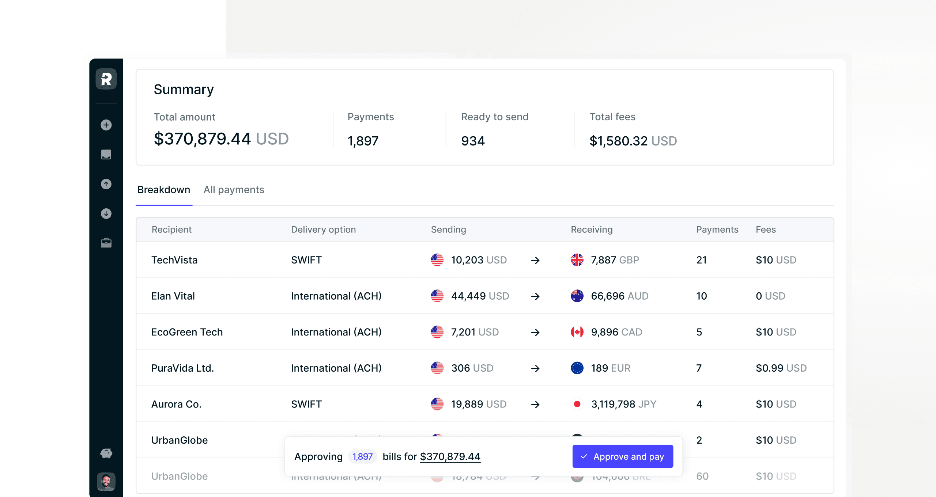Open the underlined $370,879.44 total link

tap(450, 456)
